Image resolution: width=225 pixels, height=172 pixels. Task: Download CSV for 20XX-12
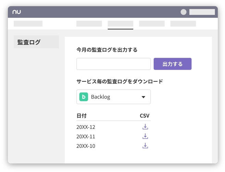coord(145,127)
